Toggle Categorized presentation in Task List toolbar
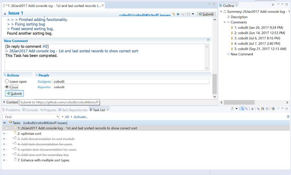291x175 pixels. (x=242, y=109)
